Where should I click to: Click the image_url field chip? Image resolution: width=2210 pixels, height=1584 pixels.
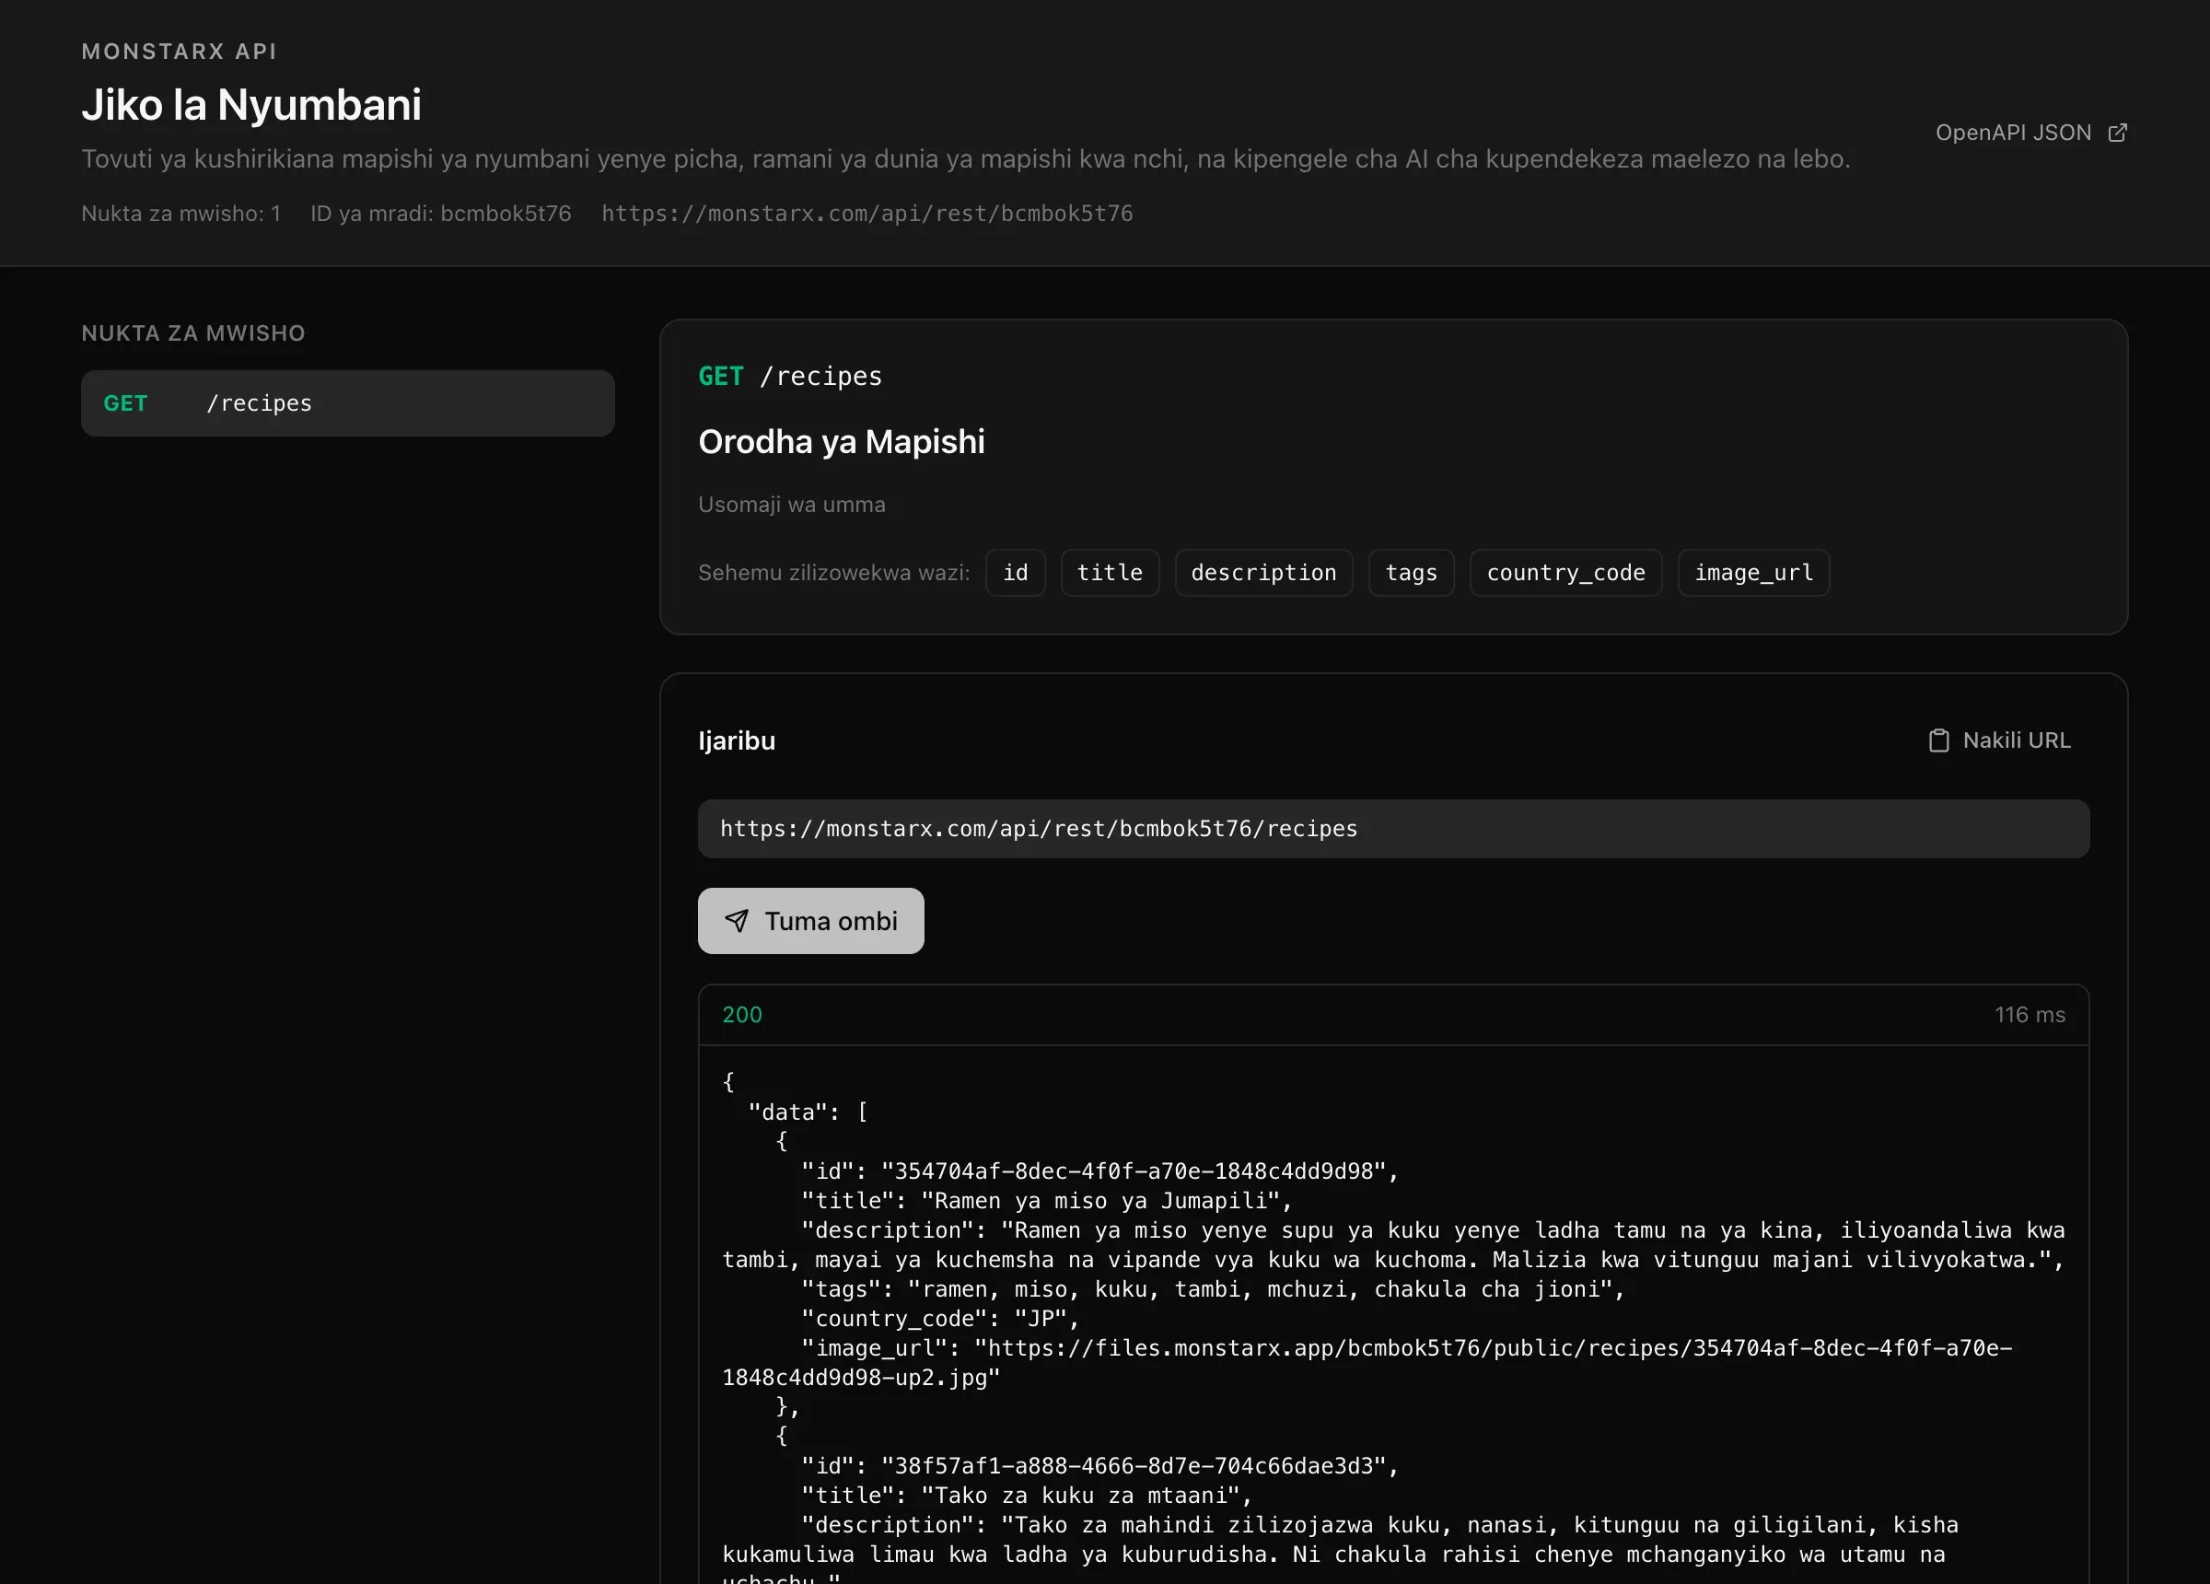coord(1754,573)
